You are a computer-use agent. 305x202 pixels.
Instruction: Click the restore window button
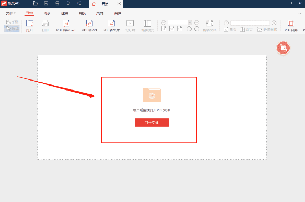(x=291, y=3)
